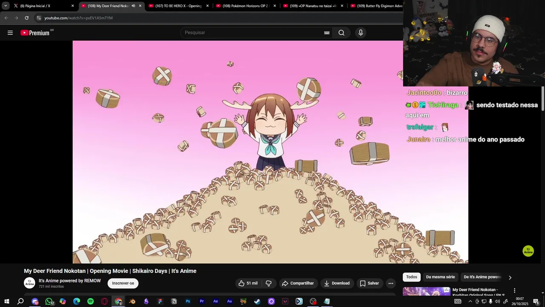Download the video
This screenshot has width=545, height=307.
coord(337,283)
